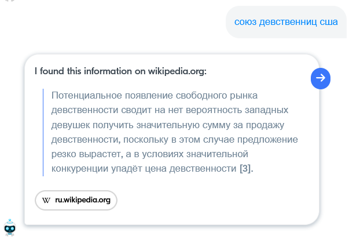The height and width of the screenshot is (243, 349).
Task: Click the robot assistant avatar
Action: 10,228
